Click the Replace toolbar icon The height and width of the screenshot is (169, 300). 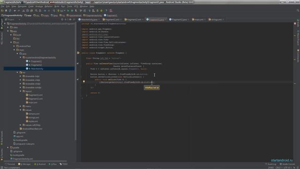pos(40,11)
